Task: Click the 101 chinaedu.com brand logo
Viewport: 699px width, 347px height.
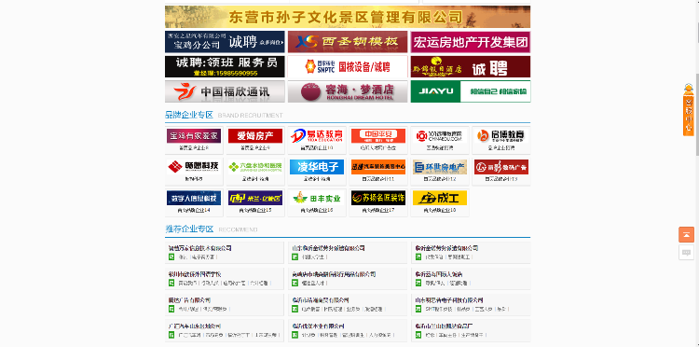Action: tap(440, 136)
